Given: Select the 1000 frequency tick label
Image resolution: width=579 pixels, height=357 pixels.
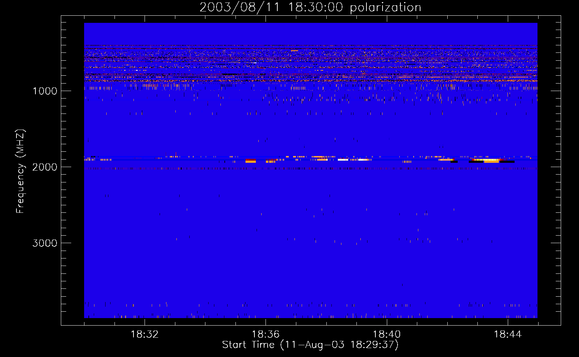Looking at the screenshot, I should pos(45,91).
